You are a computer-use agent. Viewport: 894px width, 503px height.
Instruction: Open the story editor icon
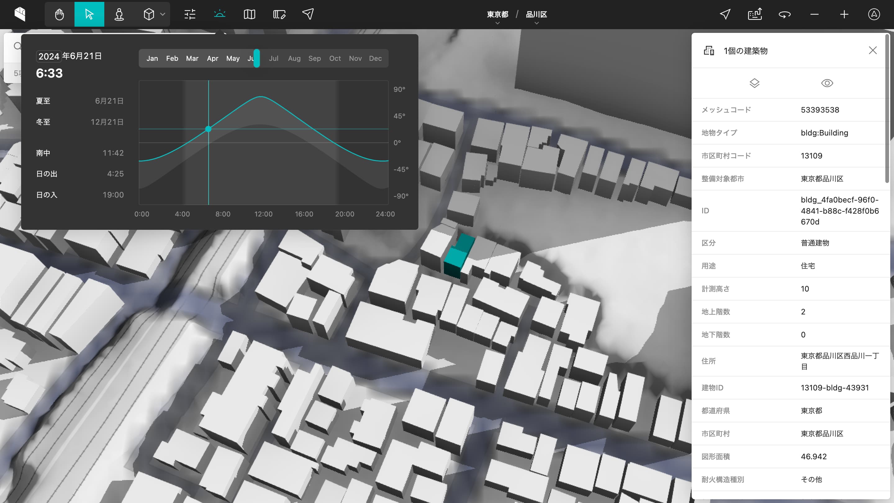[279, 14]
